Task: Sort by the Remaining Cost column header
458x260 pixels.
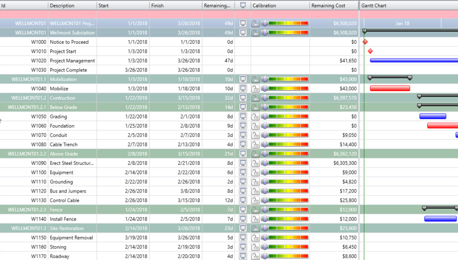Action: click(329, 5)
